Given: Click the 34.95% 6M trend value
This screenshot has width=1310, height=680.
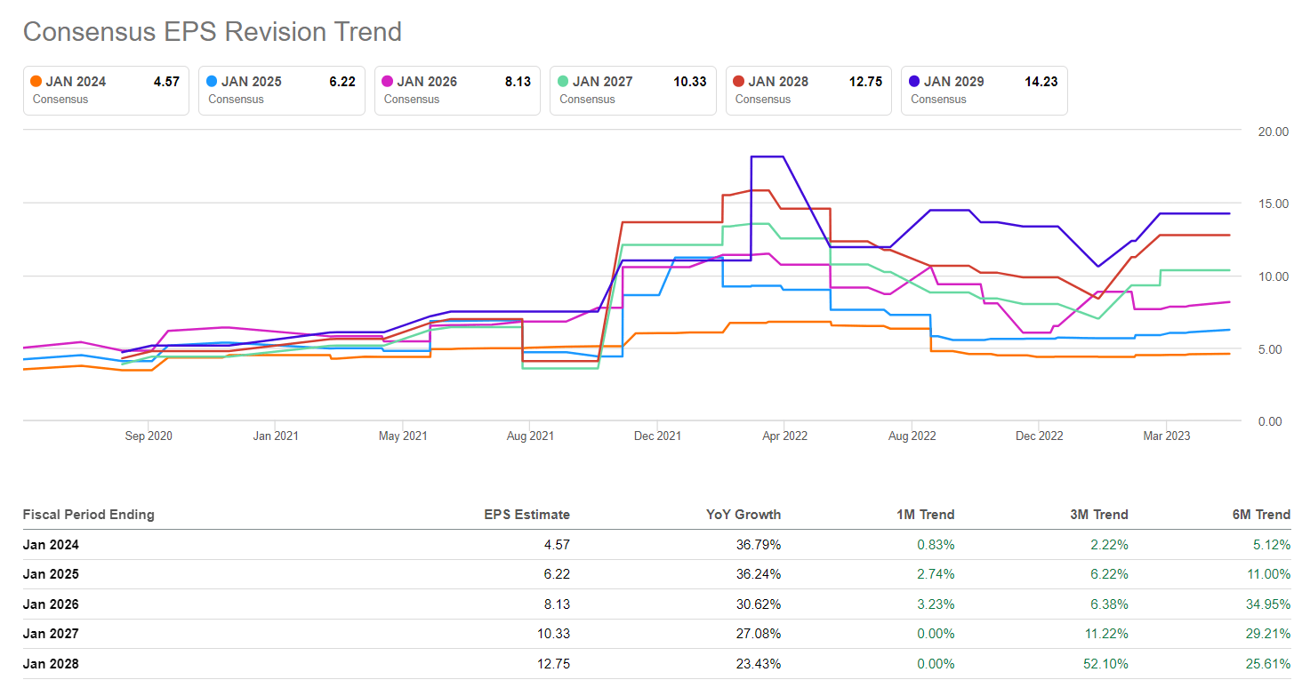Looking at the screenshot, I should [x=1269, y=604].
